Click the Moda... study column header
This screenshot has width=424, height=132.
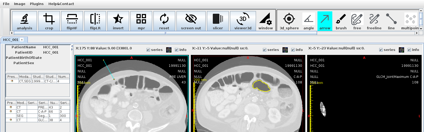pyautogui.click(x=25, y=77)
